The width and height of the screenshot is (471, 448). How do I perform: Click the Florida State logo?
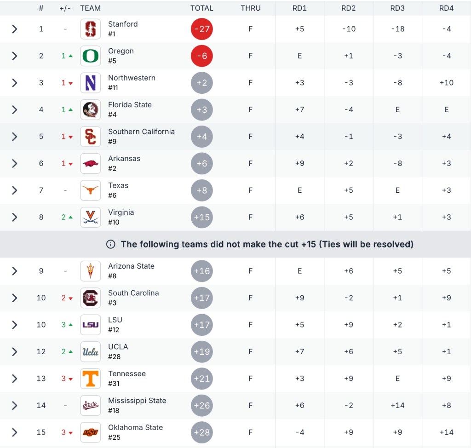90,109
